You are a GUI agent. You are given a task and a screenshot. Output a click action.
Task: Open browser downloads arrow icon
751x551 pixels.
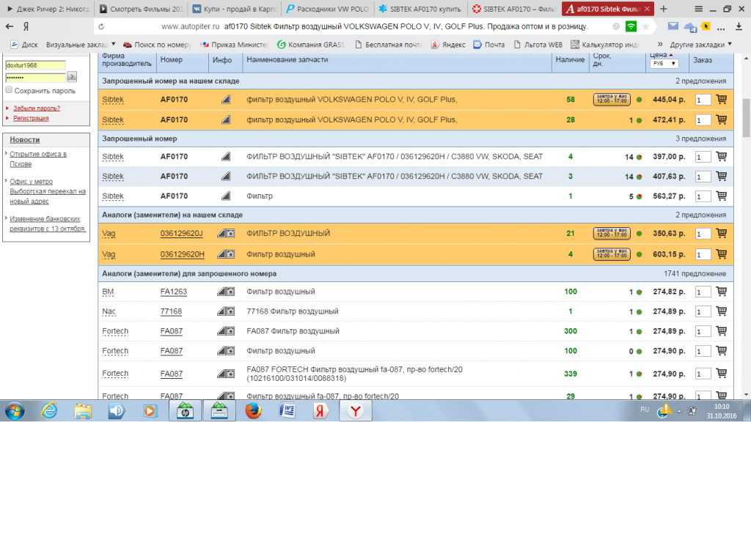(x=739, y=27)
